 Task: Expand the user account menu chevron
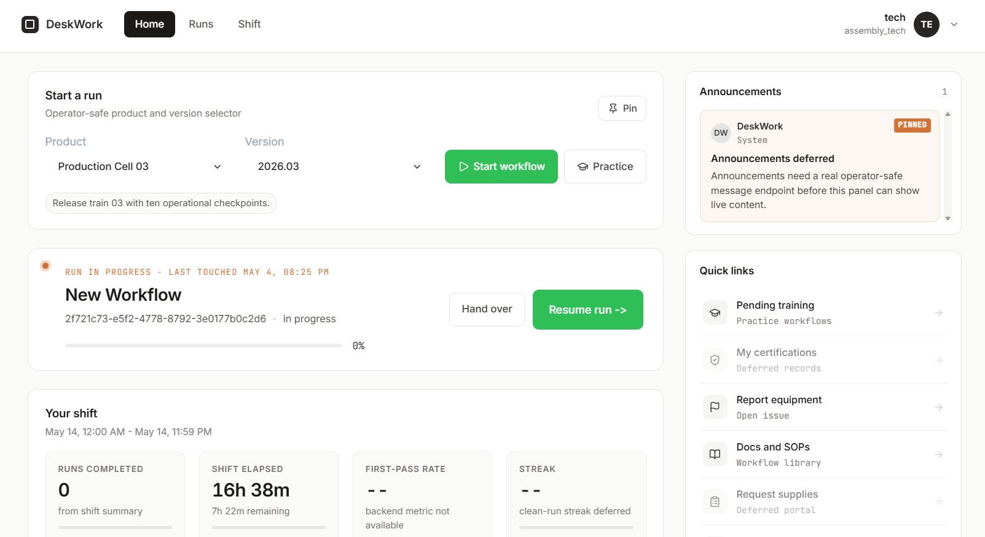pos(954,25)
